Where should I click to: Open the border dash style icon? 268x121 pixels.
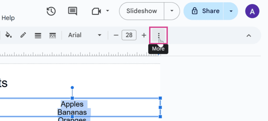coord(53,35)
